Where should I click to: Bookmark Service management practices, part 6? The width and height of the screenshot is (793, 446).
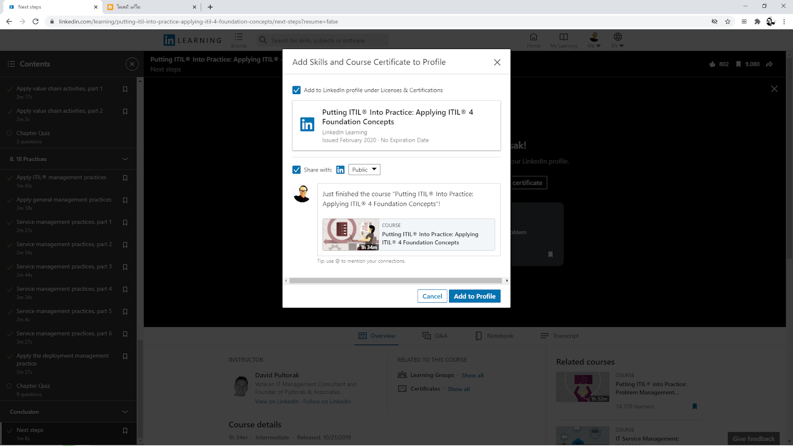click(125, 334)
